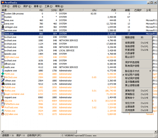
Task: Choose 复制内容 from context menu
Action: [x=137, y=91]
